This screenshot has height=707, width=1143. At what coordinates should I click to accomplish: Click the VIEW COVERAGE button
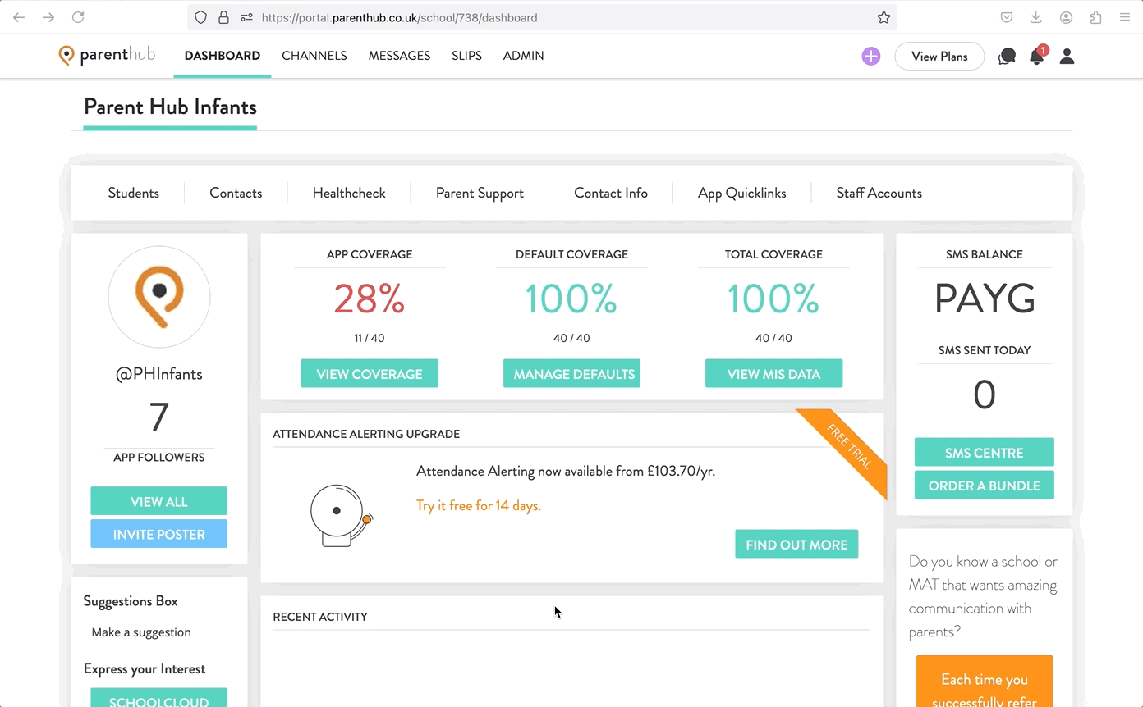click(370, 373)
